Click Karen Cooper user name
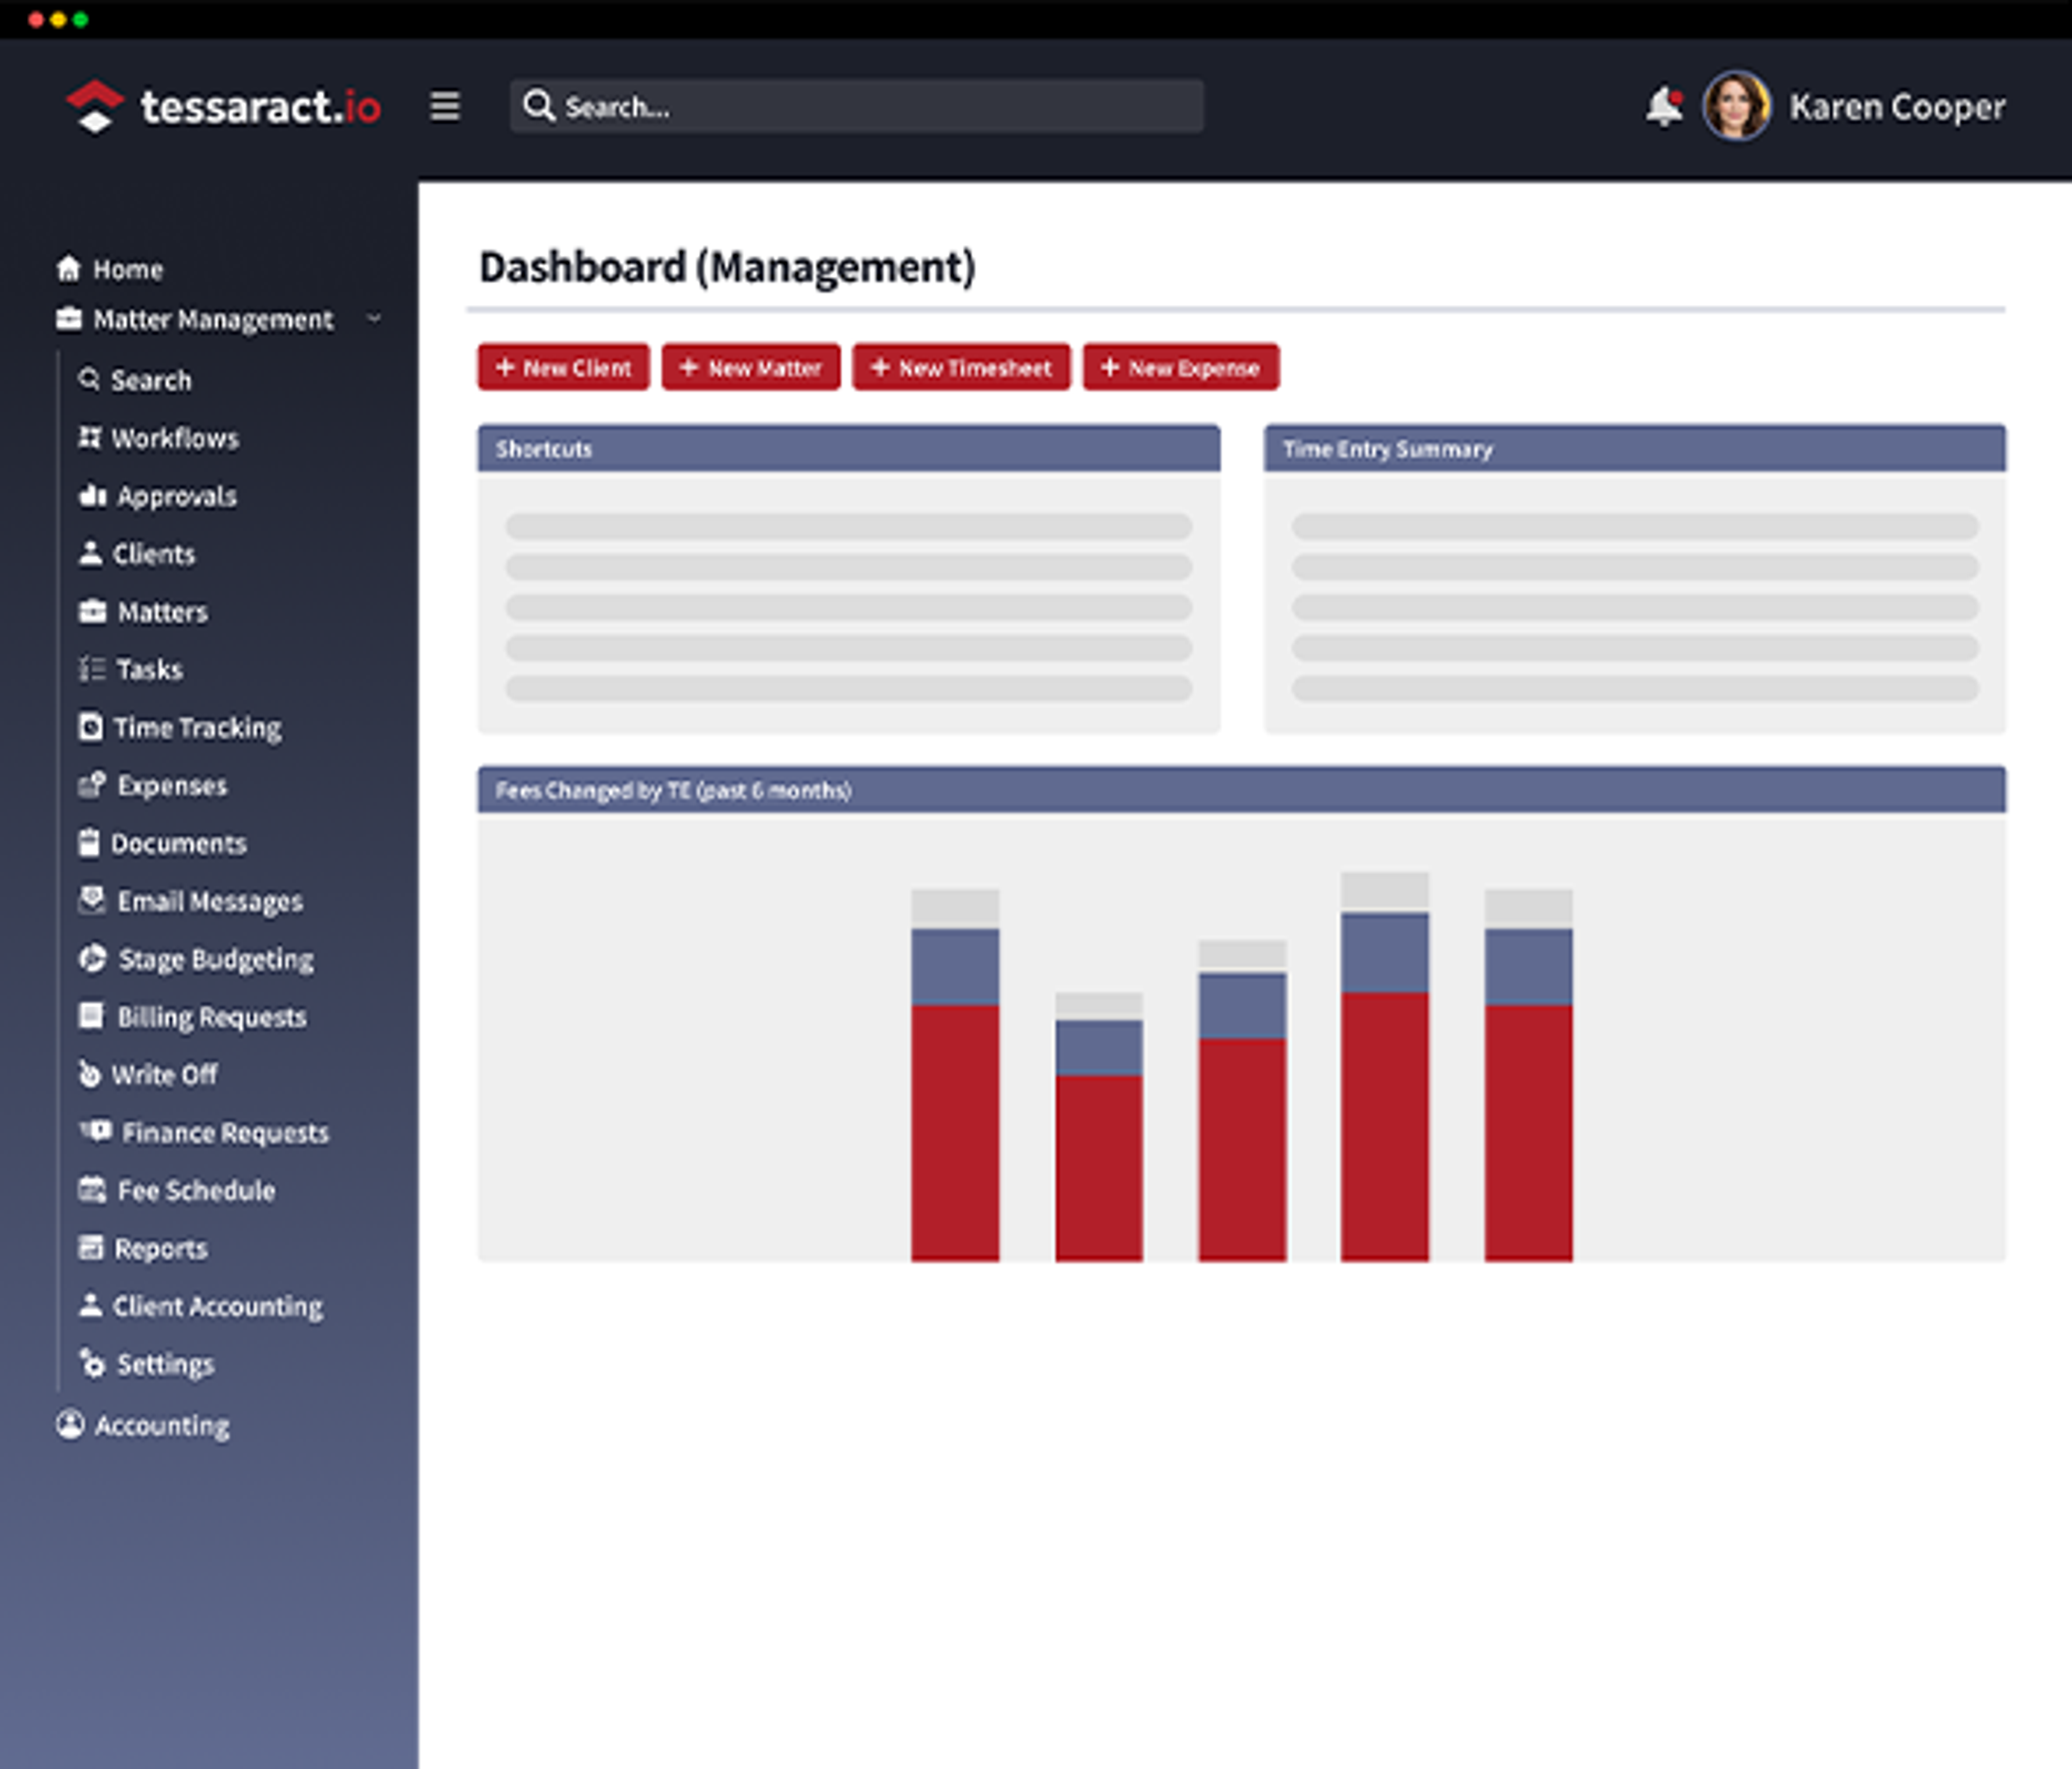Image resolution: width=2072 pixels, height=1769 pixels. (x=1897, y=106)
